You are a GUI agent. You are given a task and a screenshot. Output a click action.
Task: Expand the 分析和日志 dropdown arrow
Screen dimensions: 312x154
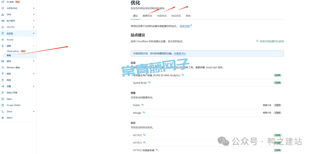[34, 8]
